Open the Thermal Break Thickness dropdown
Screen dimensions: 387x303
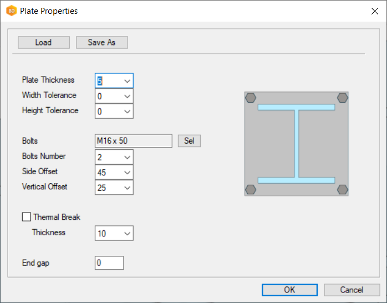pos(127,234)
